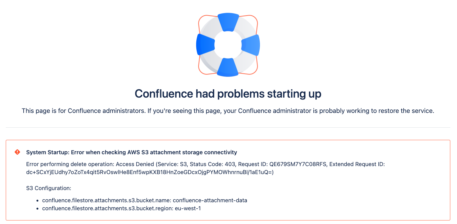Click the "S3 Configuration:" label
This screenshot has width=457, height=224.
pyautogui.click(x=49, y=188)
